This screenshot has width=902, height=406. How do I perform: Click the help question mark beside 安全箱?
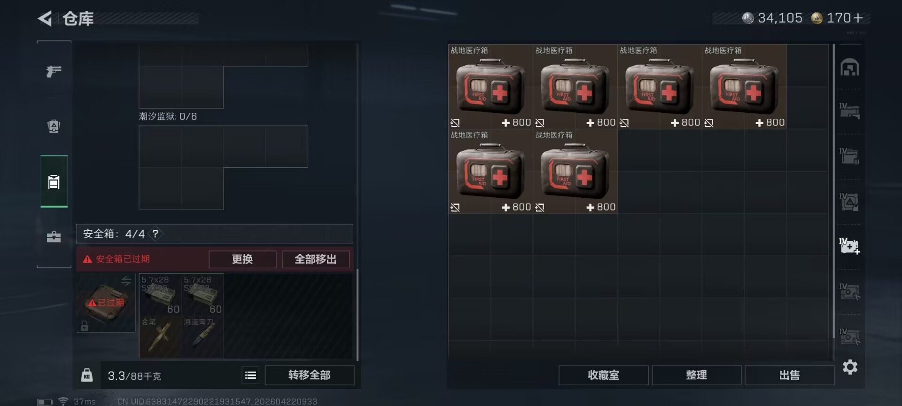156,234
